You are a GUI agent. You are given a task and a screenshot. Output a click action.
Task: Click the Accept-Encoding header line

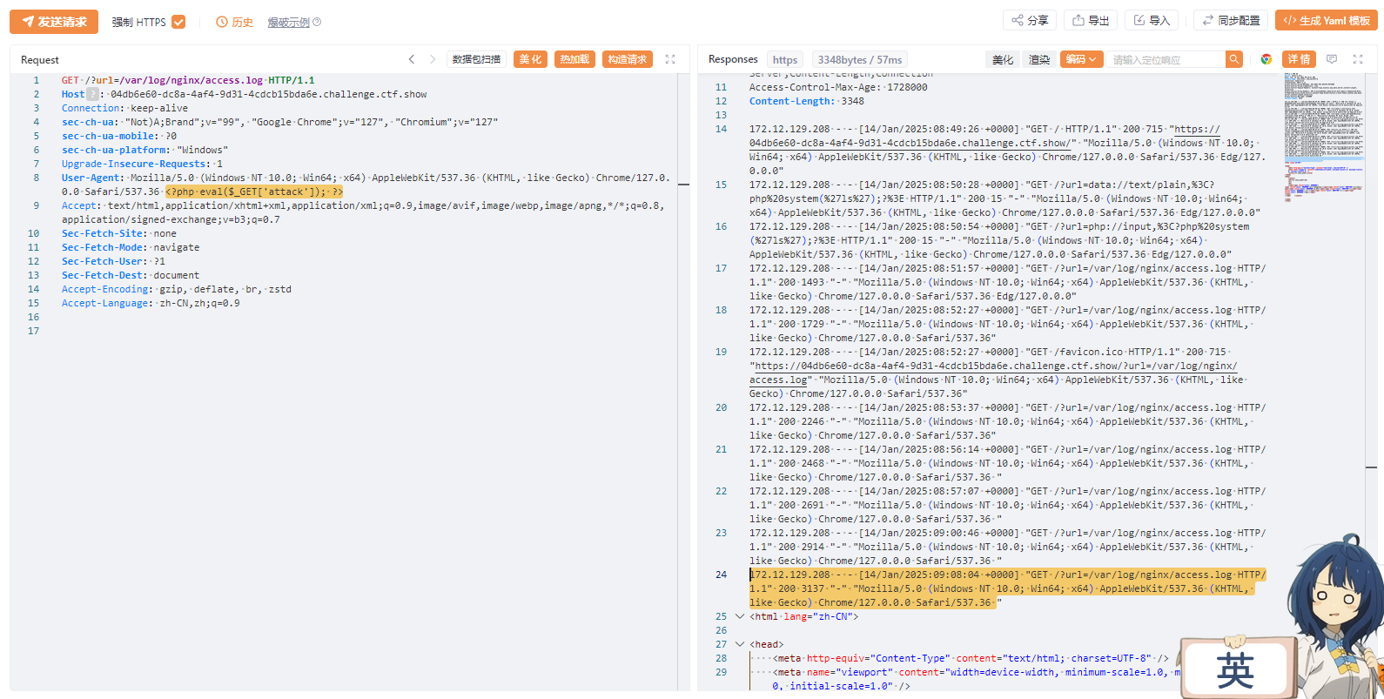click(177, 289)
